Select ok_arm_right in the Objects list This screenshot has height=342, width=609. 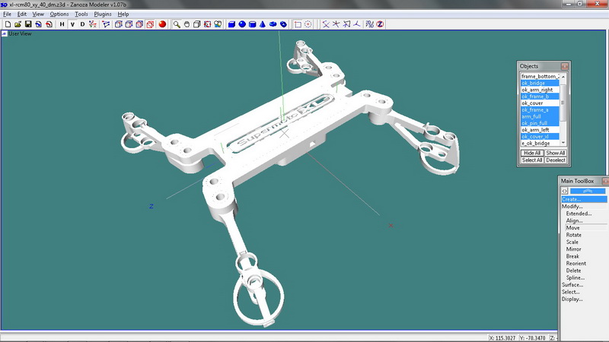pyautogui.click(x=537, y=90)
